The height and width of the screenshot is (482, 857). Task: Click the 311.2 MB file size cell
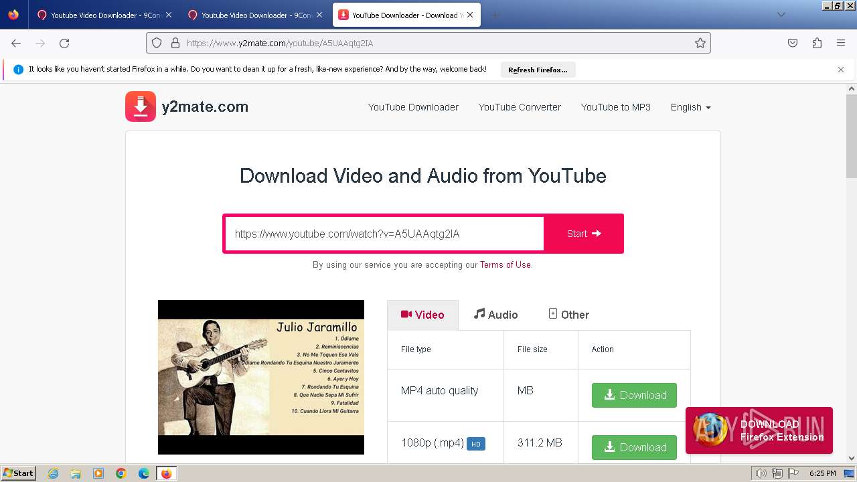coord(540,443)
